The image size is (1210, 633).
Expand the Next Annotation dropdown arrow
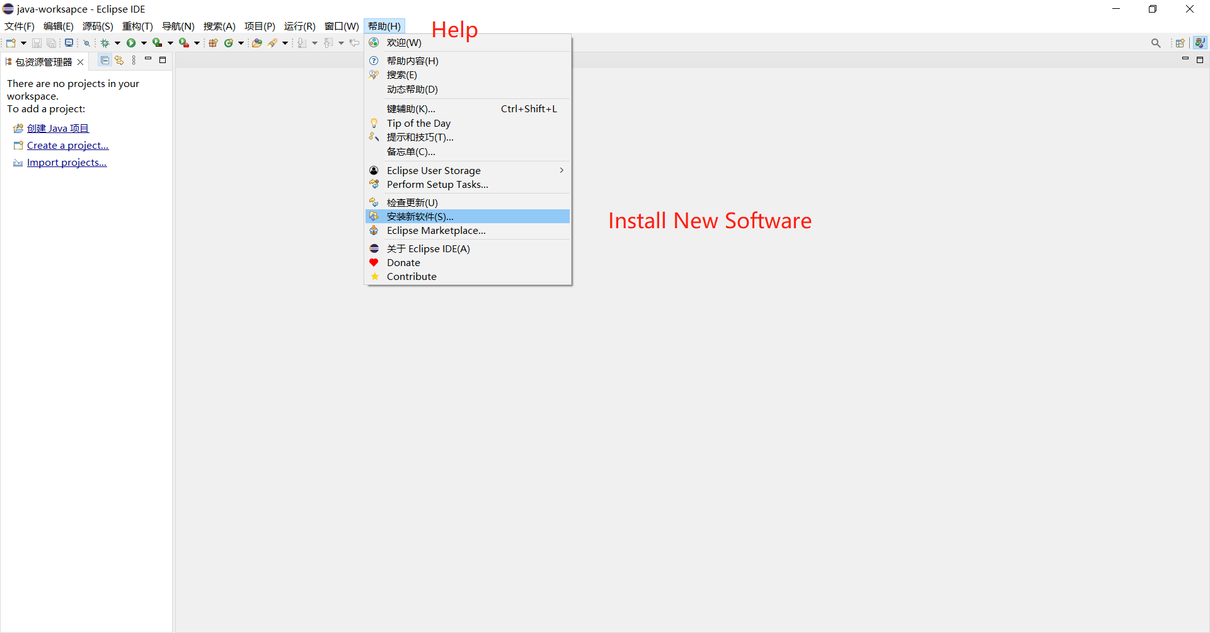314,43
